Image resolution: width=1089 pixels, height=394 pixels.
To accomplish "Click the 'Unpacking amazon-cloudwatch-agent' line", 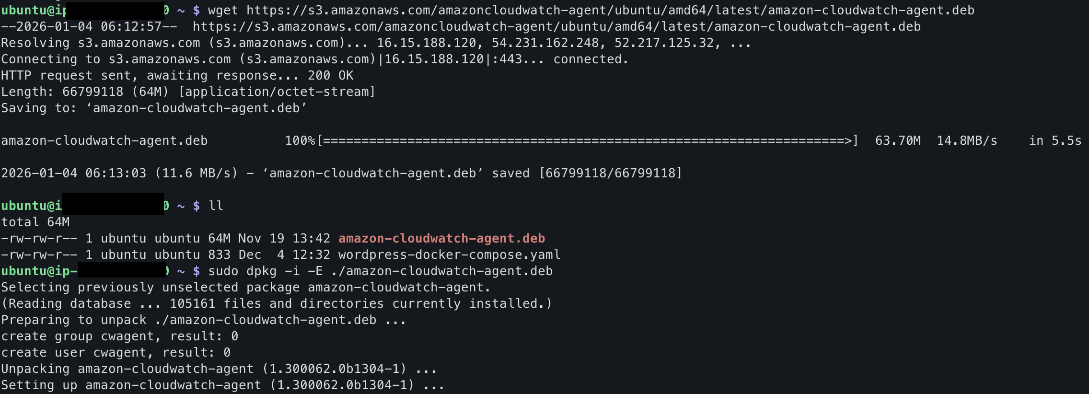I will click(219, 369).
